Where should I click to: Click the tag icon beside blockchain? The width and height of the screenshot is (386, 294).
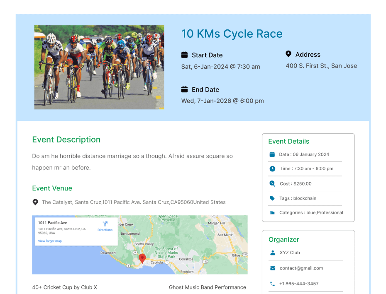272,198
